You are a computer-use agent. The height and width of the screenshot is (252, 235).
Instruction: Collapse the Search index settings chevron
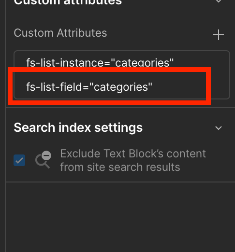click(x=219, y=128)
